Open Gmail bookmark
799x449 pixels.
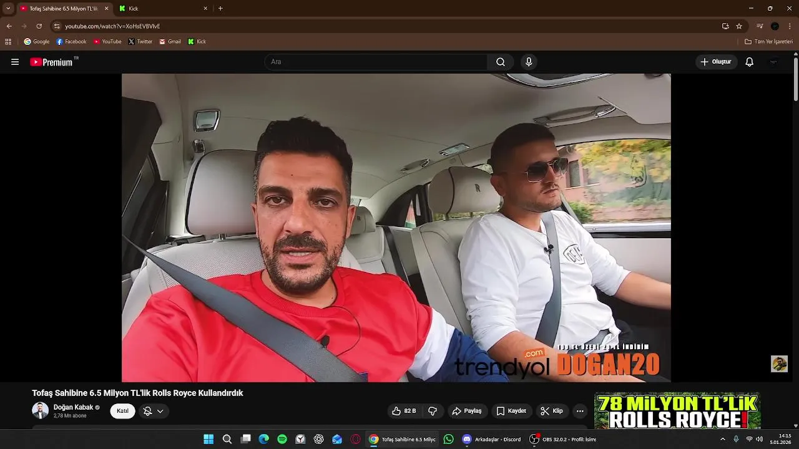(x=170, y=42)
